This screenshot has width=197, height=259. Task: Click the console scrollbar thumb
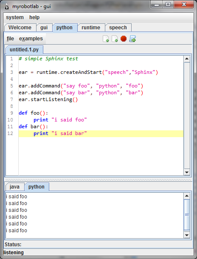(187, 214)
